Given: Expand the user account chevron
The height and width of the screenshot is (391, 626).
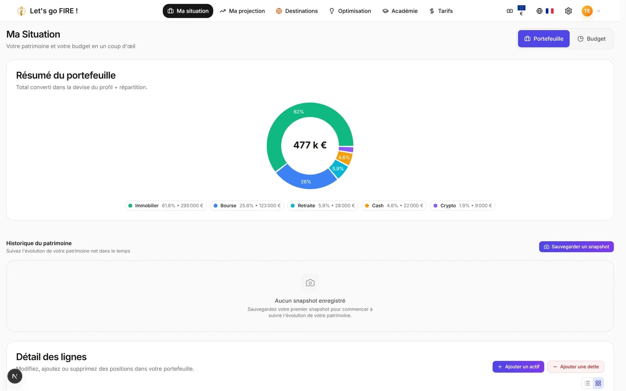Looking at the screenshot, I should coord(599,11).
